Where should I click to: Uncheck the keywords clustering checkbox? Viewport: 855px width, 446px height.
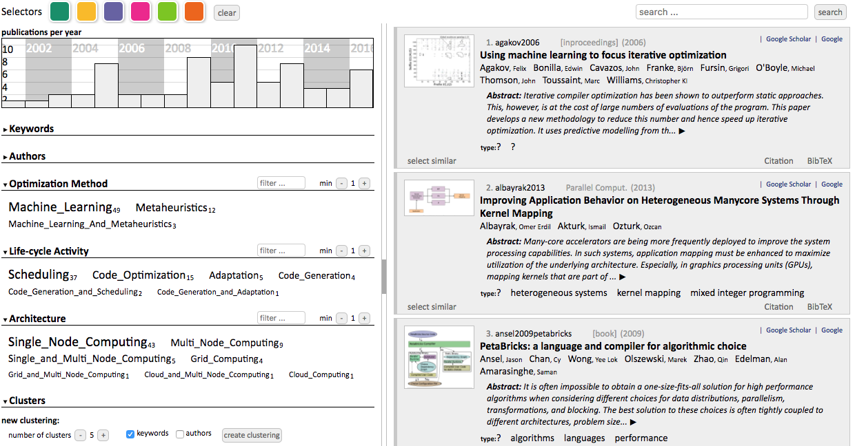(130, 434)
